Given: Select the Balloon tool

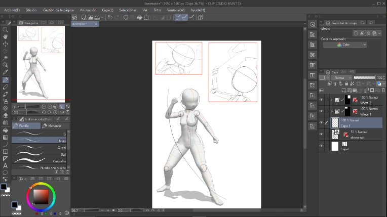Looking at the screenshot, I should click(5, 172).
